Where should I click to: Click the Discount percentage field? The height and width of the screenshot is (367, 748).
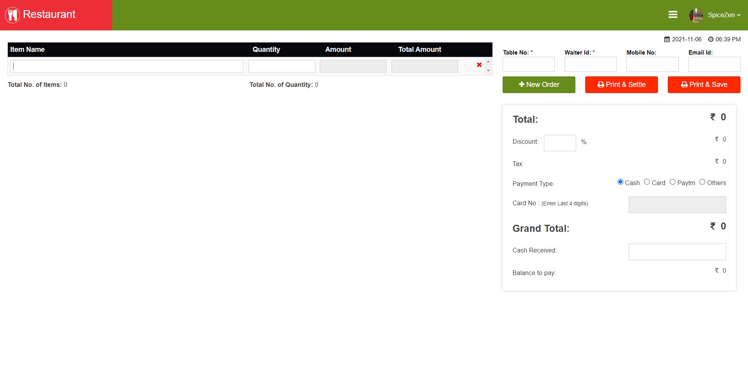click(560, 143)
